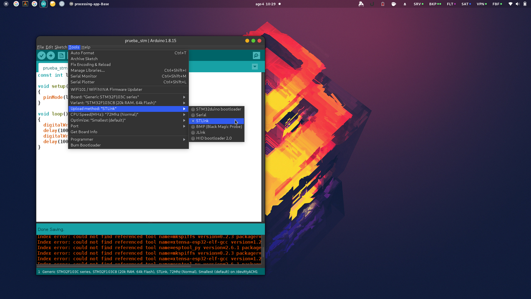Click the coffee cup caffeine tray icon
Screen dimensions: 531x299
393,4
